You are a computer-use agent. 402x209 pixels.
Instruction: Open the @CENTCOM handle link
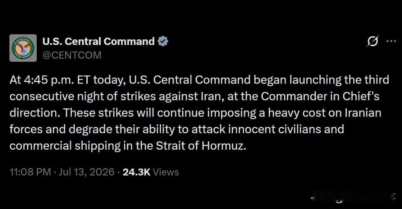[72, 55]
